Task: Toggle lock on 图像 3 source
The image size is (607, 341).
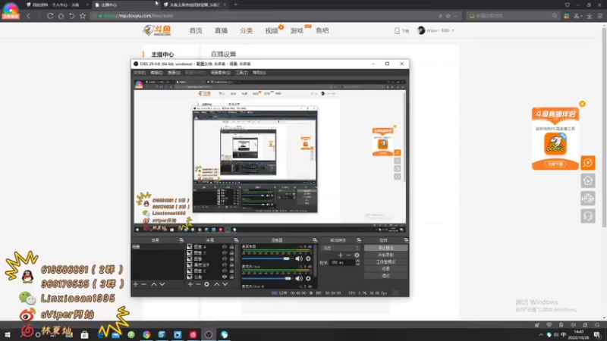Action: (x=231, y=253)
